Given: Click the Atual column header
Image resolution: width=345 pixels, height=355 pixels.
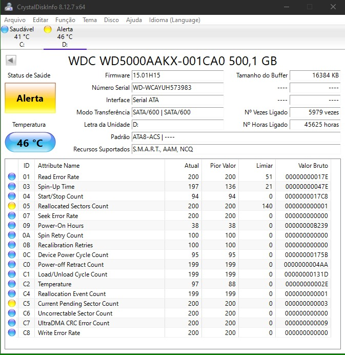Looking at the screenshot, I should [183, 166].
